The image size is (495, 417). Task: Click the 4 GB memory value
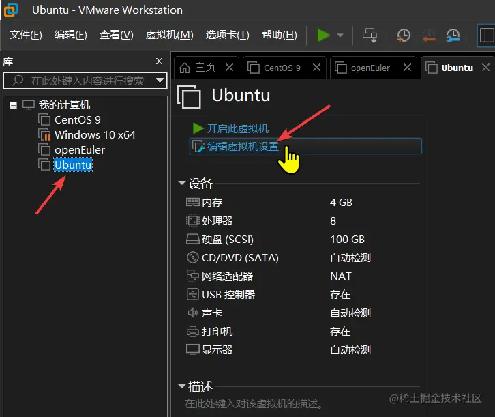point(342,203)
